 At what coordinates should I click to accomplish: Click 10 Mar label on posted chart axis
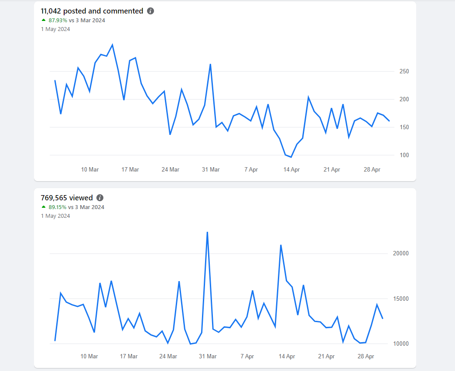(90, 169)
